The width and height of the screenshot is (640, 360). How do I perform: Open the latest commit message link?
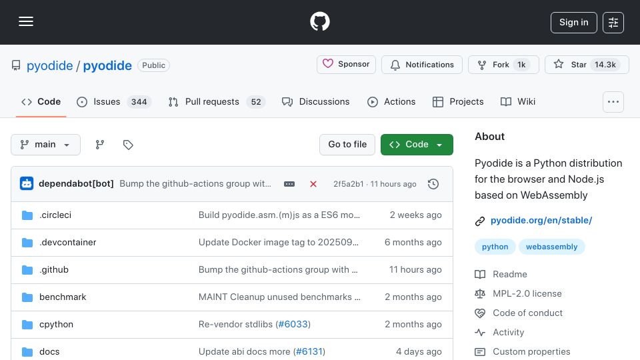click(x=195, y=184)
